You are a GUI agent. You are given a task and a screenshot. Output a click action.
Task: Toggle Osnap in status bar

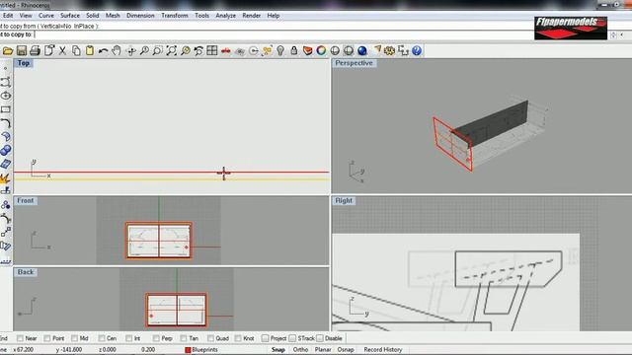point(346,350)
